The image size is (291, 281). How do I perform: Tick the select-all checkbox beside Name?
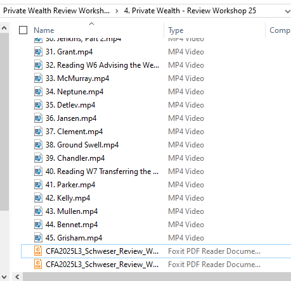(23, 30)
